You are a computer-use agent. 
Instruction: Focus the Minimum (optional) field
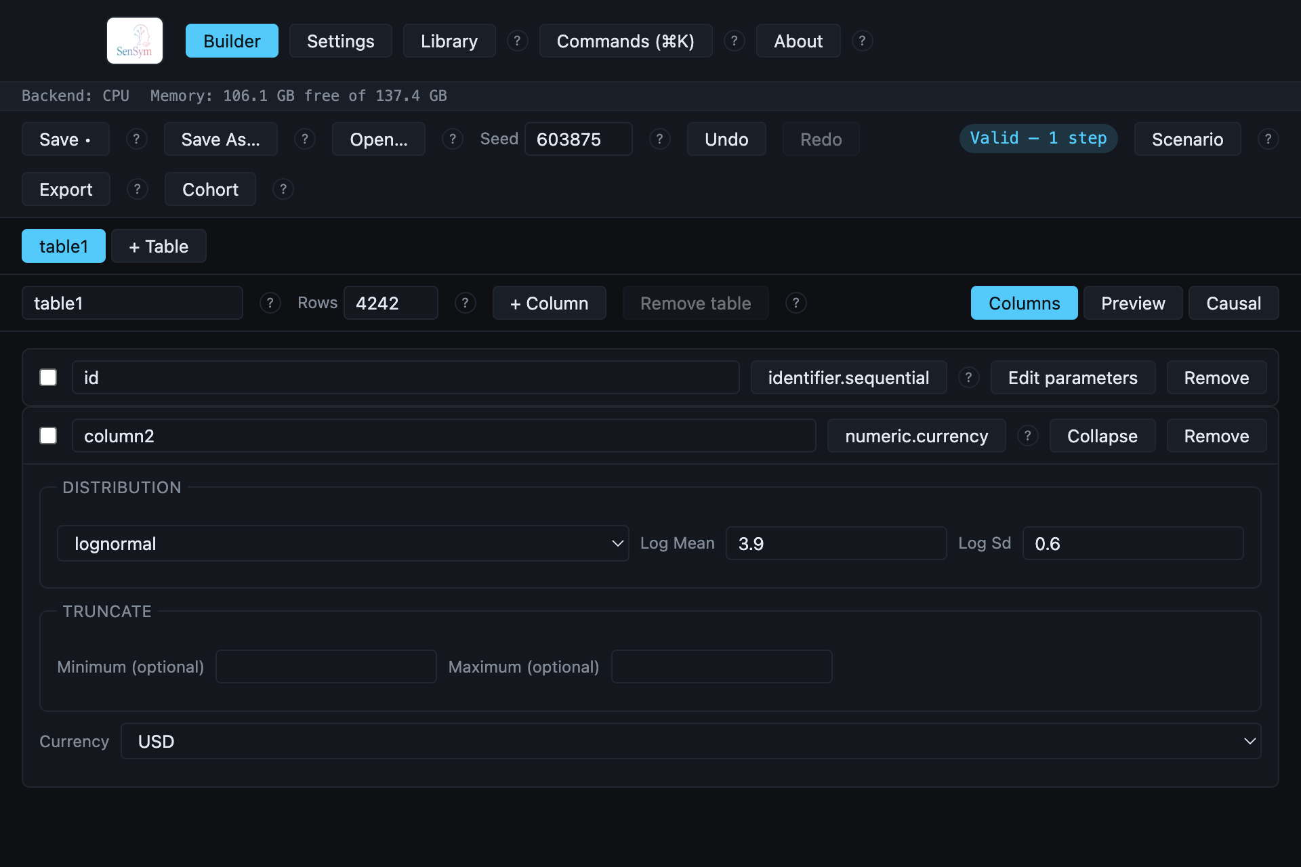[x=326, y=667]
